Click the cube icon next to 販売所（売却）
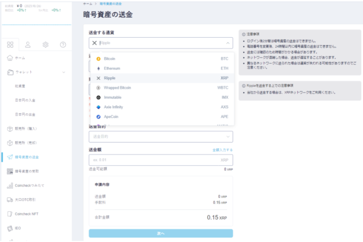The image size is (363, 242). [10, 143]
